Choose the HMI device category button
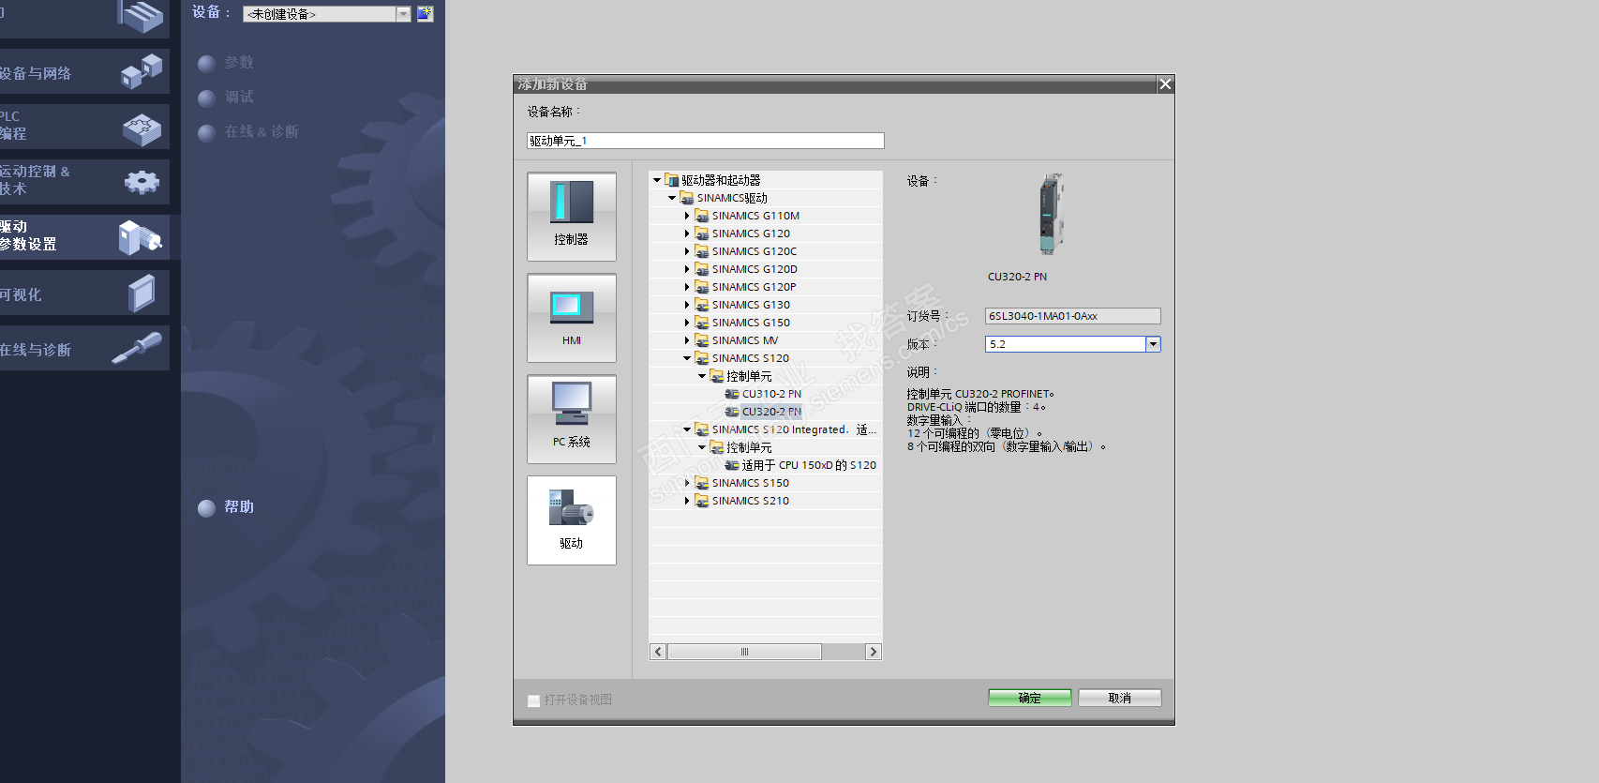Screen dimensions: 1599x783 pos(572,318)
